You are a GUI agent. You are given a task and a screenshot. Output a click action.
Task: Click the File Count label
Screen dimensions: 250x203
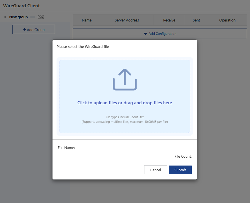point(183,157)
